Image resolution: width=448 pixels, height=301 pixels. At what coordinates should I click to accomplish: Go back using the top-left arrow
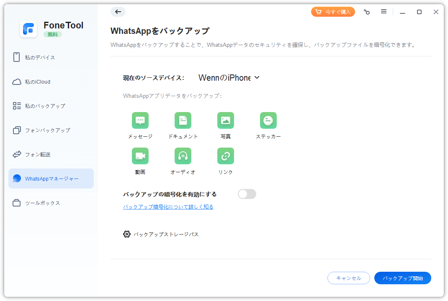[118, 12]
